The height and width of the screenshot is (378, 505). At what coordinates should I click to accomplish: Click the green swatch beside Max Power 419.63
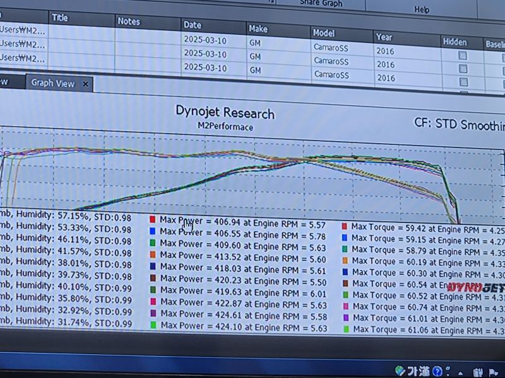pyautogui.click(x=153, y=290)
